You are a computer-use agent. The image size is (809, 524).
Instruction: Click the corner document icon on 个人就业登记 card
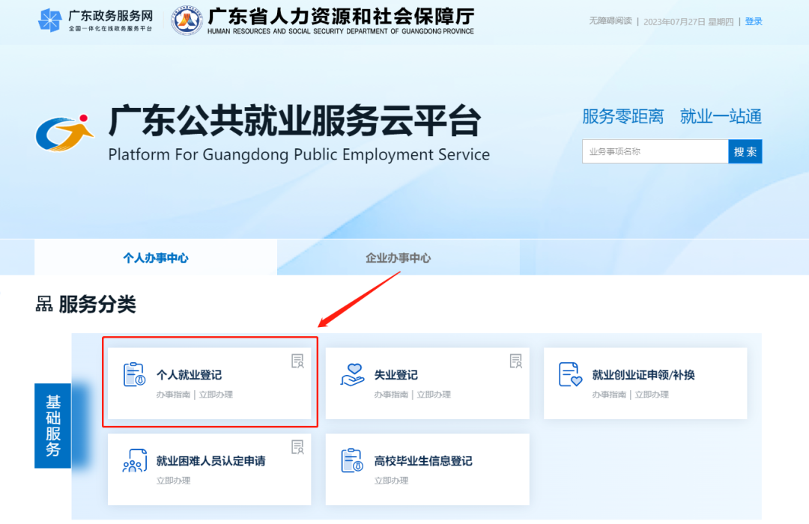click(297, 361)
